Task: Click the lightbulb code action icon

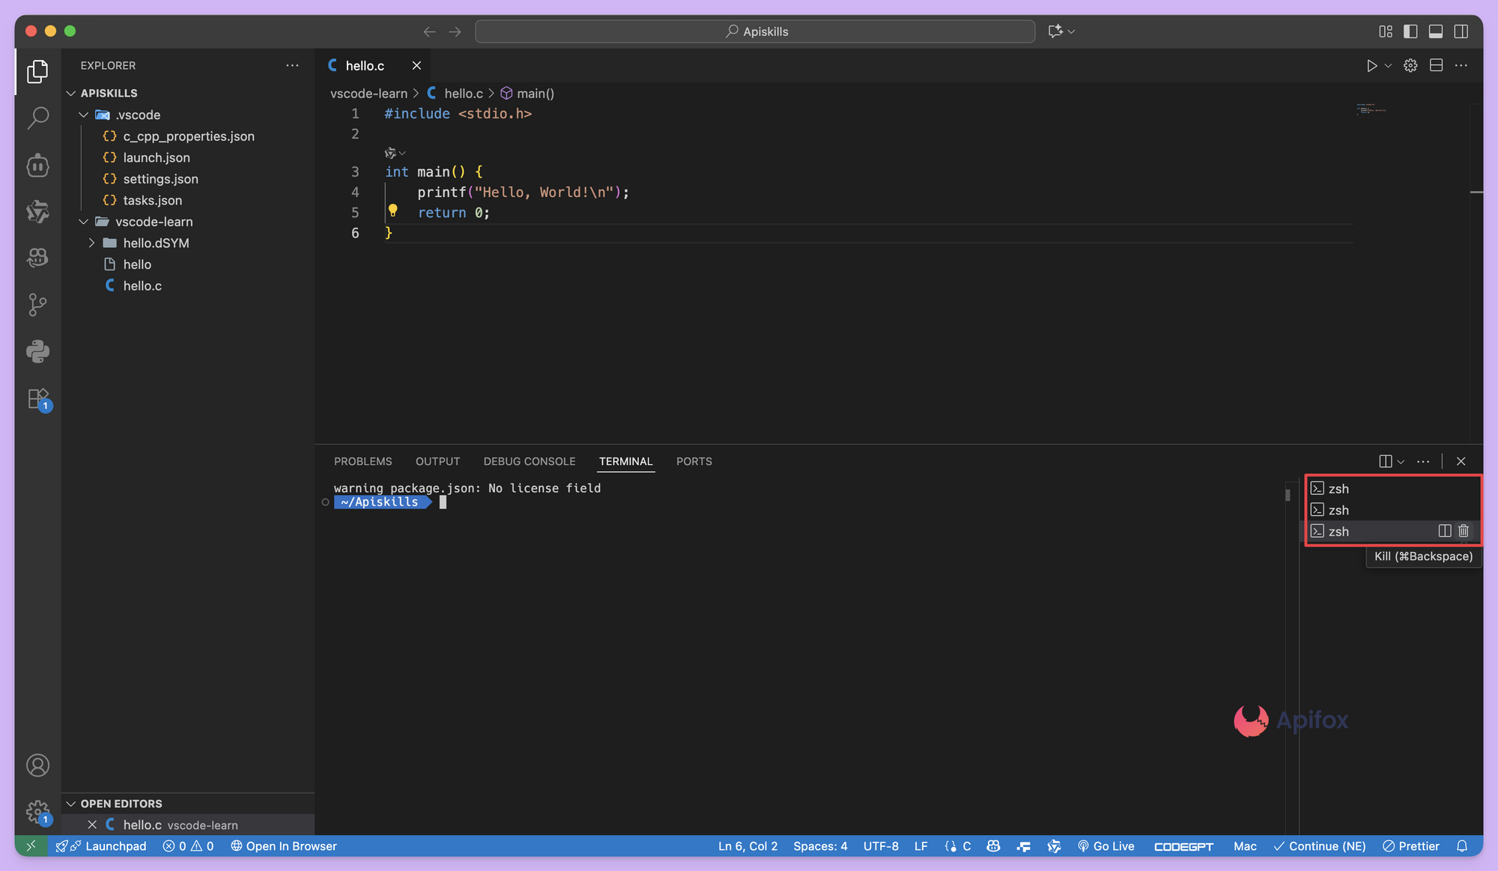Action: (392, 210)
